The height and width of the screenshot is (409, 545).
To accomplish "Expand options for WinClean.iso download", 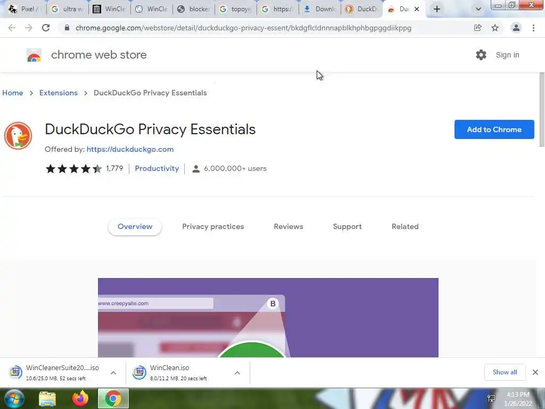I will (x=237, y=373).
